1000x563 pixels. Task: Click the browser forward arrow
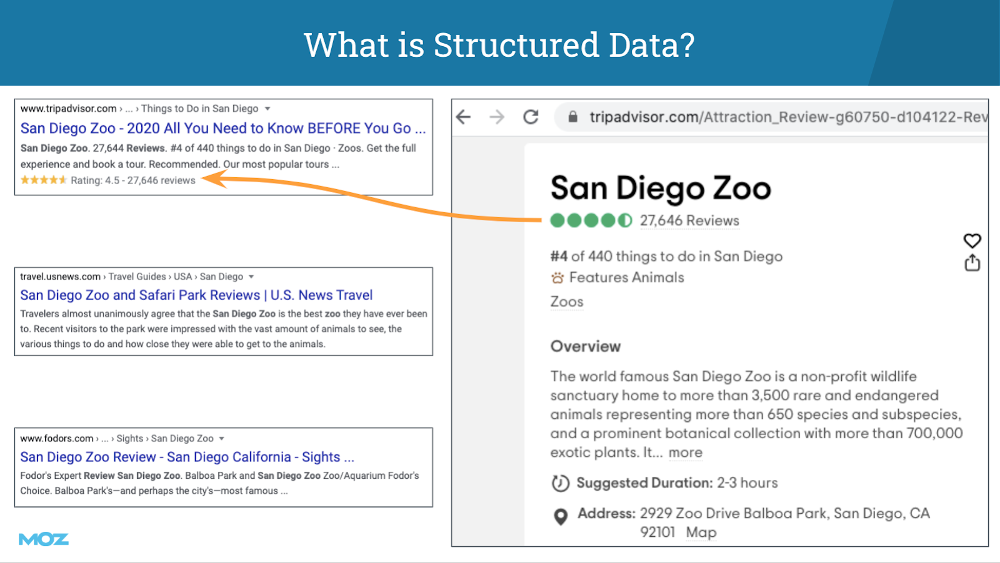tap(497, 117)
